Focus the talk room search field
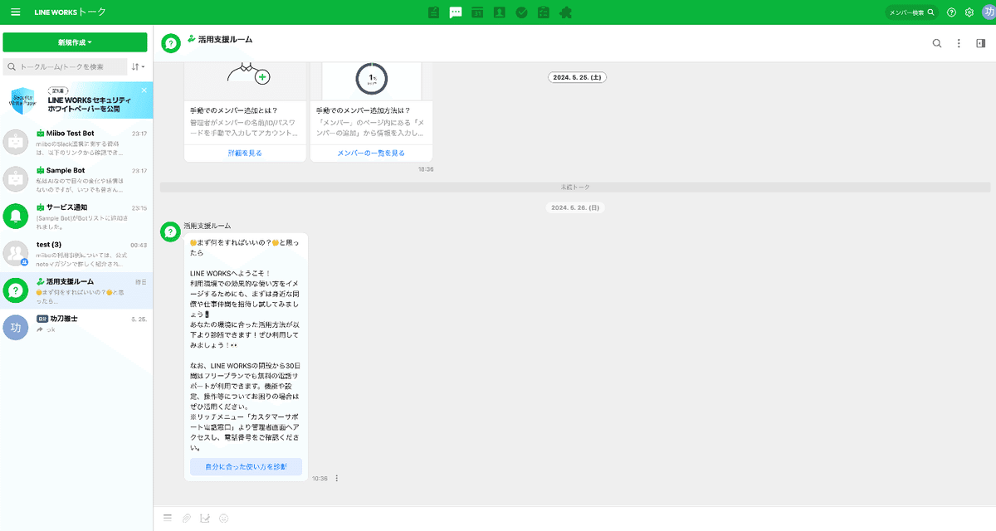This screenshot has width=996, height=531. click(x=66, y=66)
